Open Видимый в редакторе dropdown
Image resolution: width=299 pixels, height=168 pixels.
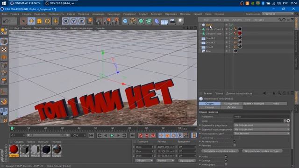tap(262, 125)
